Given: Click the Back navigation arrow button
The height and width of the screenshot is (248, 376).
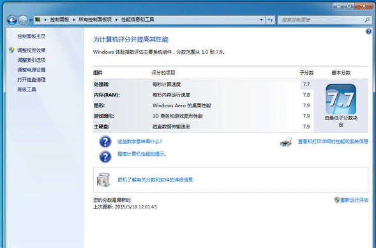Looking at the screenshot, I should tap(12, 20).
